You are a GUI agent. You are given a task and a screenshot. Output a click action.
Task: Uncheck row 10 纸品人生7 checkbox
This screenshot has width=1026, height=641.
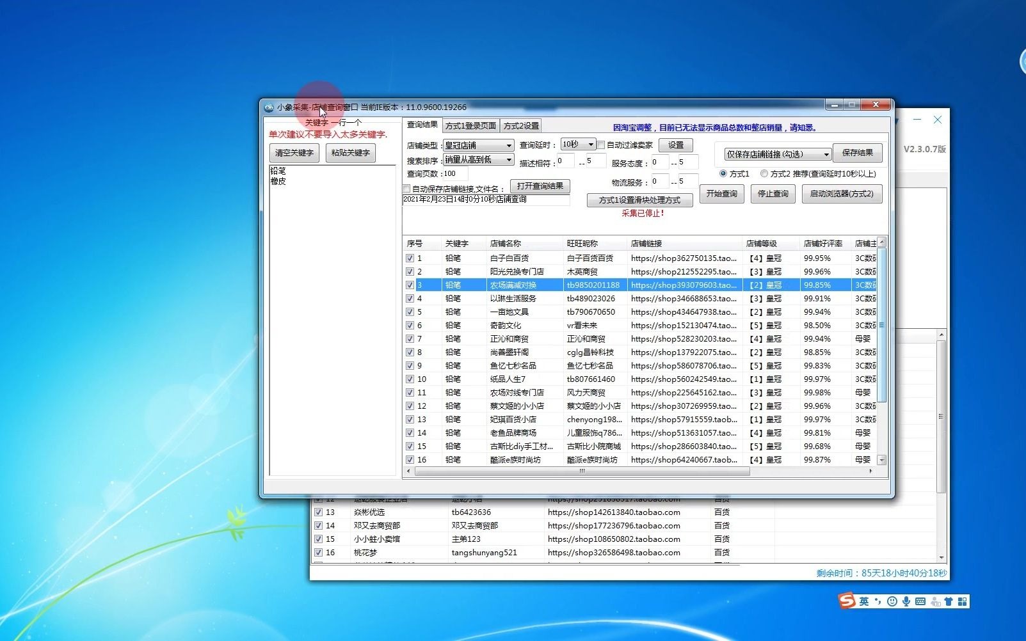(x=410, y=379)
